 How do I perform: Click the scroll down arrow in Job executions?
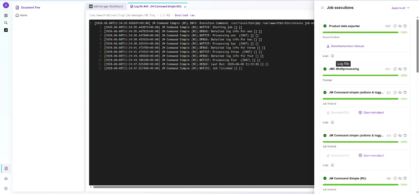(417, 192)
